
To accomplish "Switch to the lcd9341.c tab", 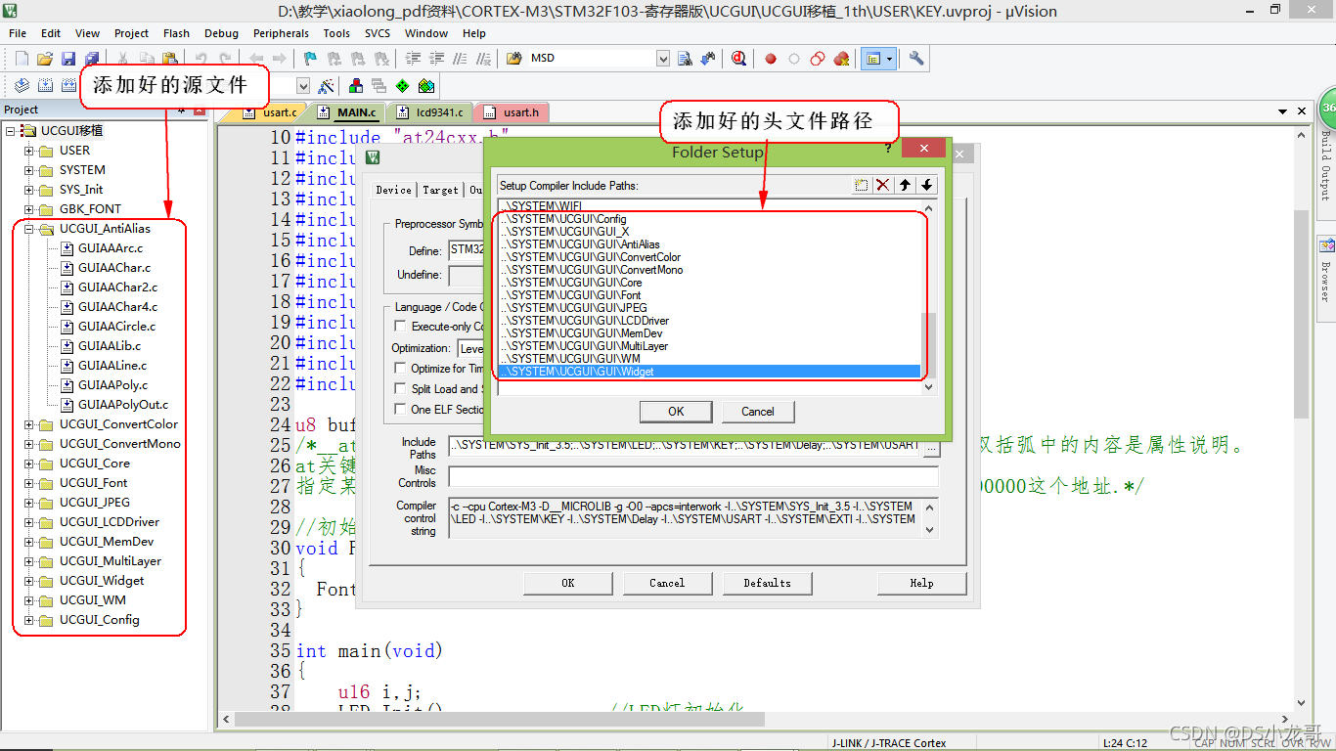I will (x=430, y=112).
